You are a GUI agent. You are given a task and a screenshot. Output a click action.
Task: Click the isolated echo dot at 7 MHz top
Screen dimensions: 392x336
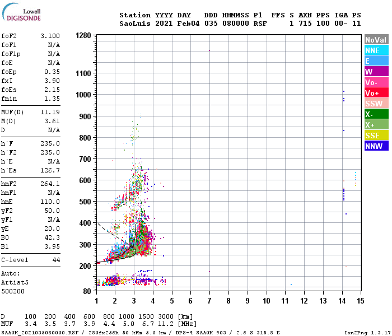[x=209, y=50]
